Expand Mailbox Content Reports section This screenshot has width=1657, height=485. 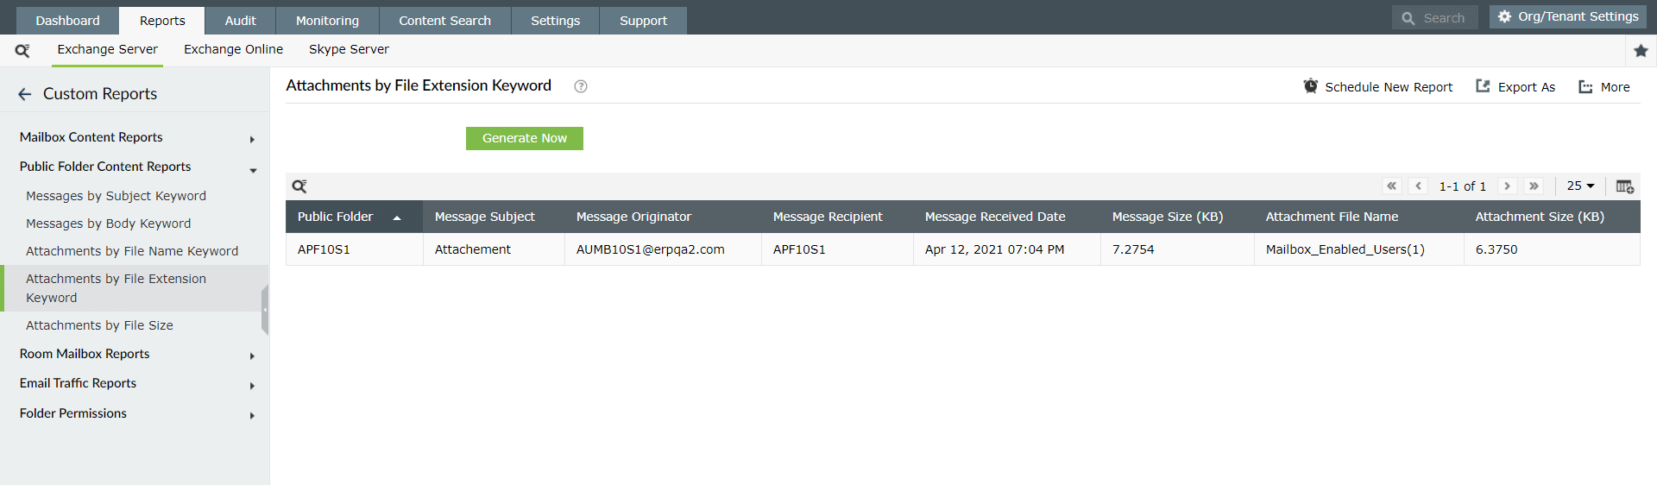point(252,139)
